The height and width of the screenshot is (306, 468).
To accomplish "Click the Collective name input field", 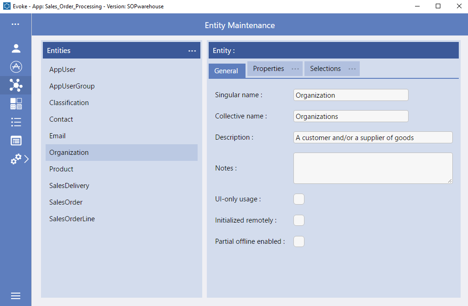I will coord(351,116).
